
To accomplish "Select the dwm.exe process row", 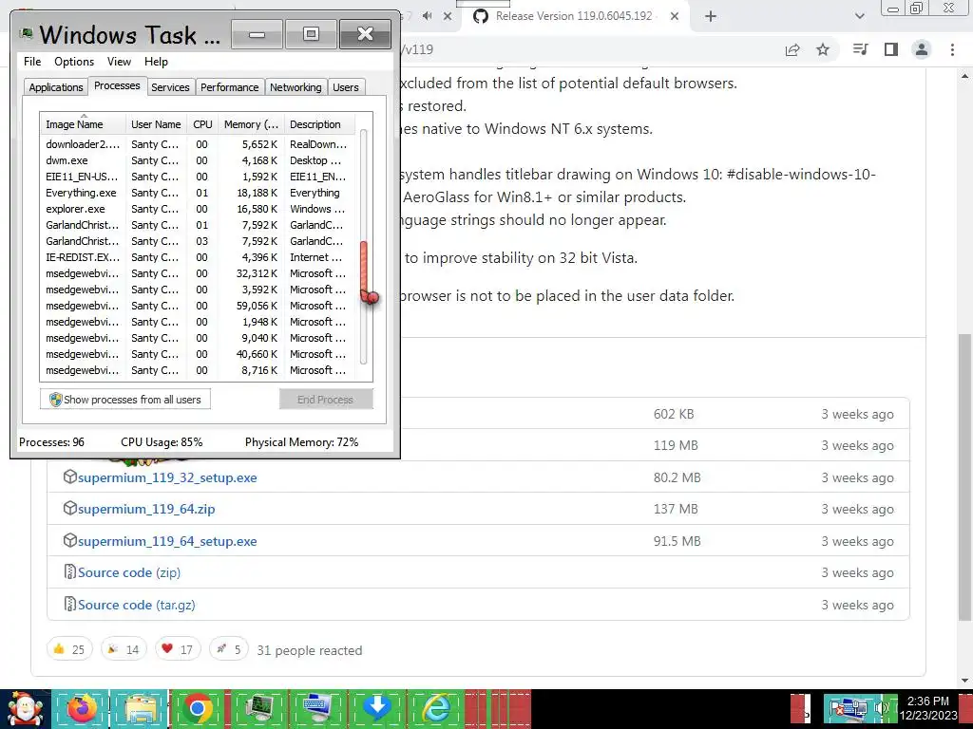I will (x=198, y=160).
